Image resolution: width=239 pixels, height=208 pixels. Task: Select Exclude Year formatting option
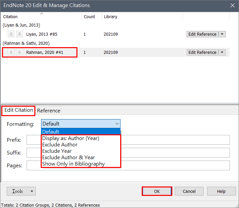pos(81,151)
